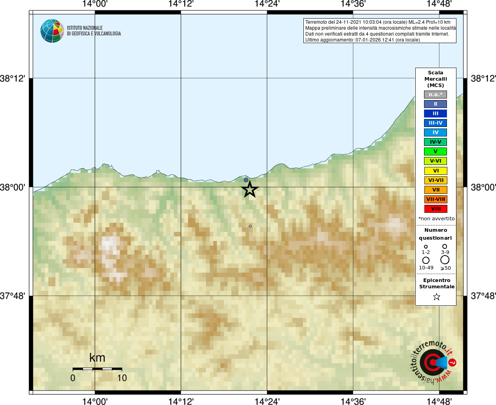Click the 'Numero questionari' legend heading
496x405 pixels.
click(435, 234)
